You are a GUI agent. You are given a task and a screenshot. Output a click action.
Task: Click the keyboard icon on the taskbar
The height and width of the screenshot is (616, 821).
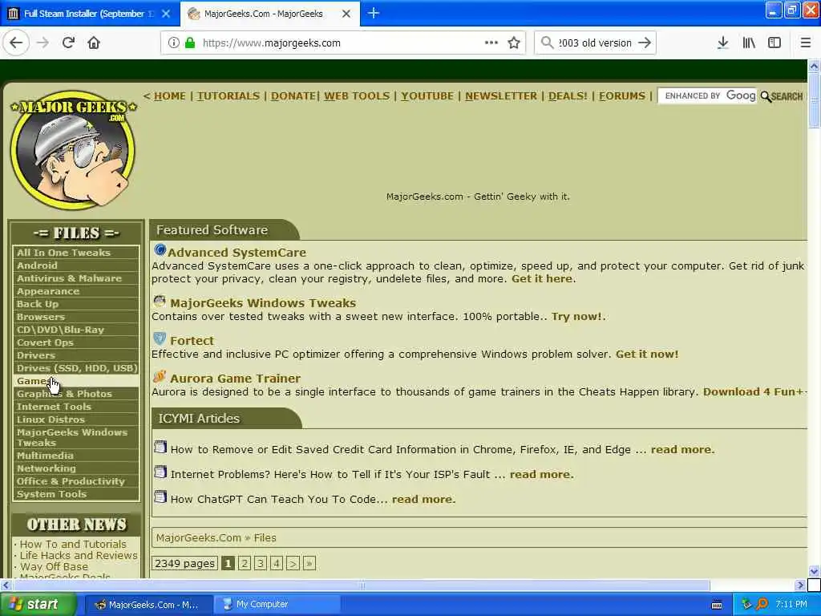tap(717, 605)
